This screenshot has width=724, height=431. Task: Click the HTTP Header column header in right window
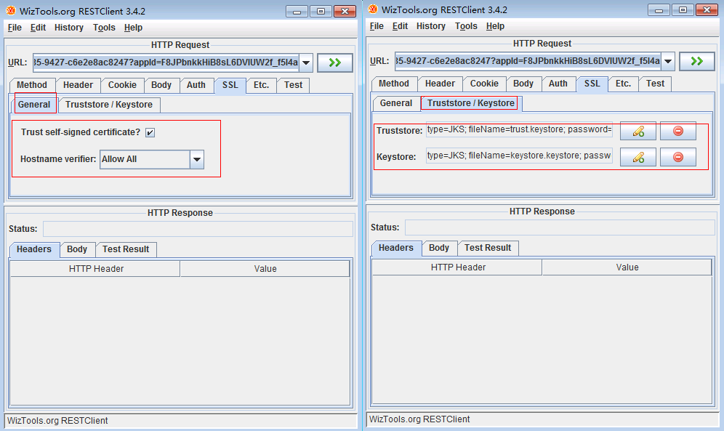[458, 267]
